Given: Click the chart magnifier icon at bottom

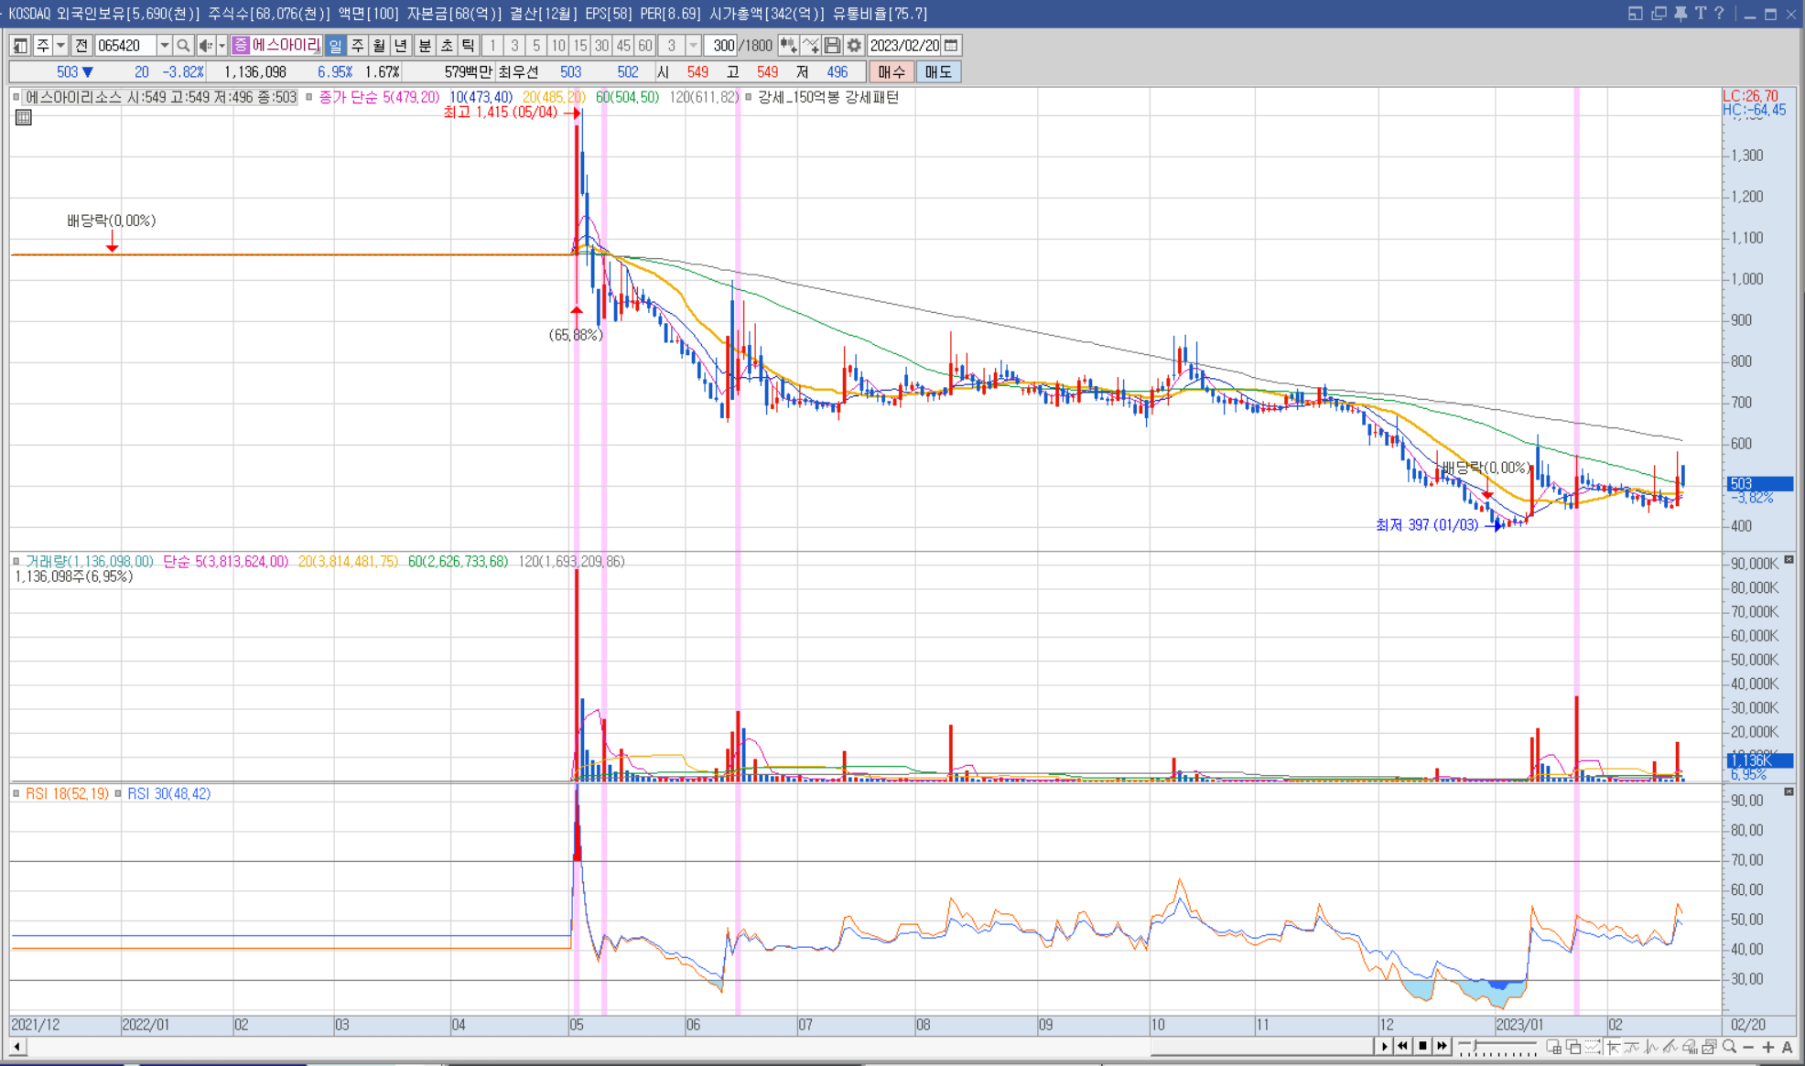Looking at the screenshot, I should (x=1729, y=1047).
